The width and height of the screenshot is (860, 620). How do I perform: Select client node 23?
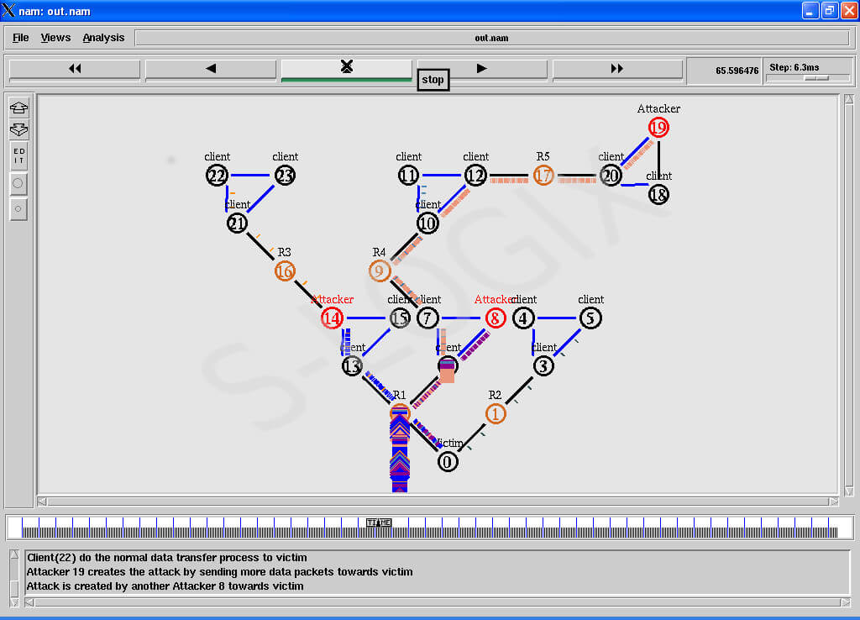(285, 176)
